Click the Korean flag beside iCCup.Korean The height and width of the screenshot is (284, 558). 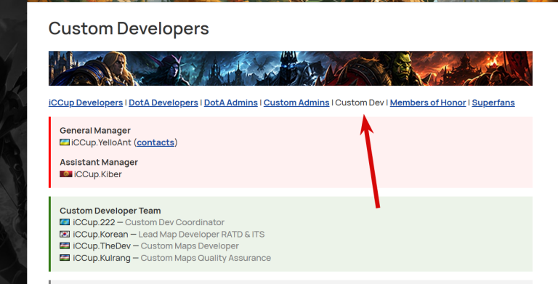pos(65,234)
